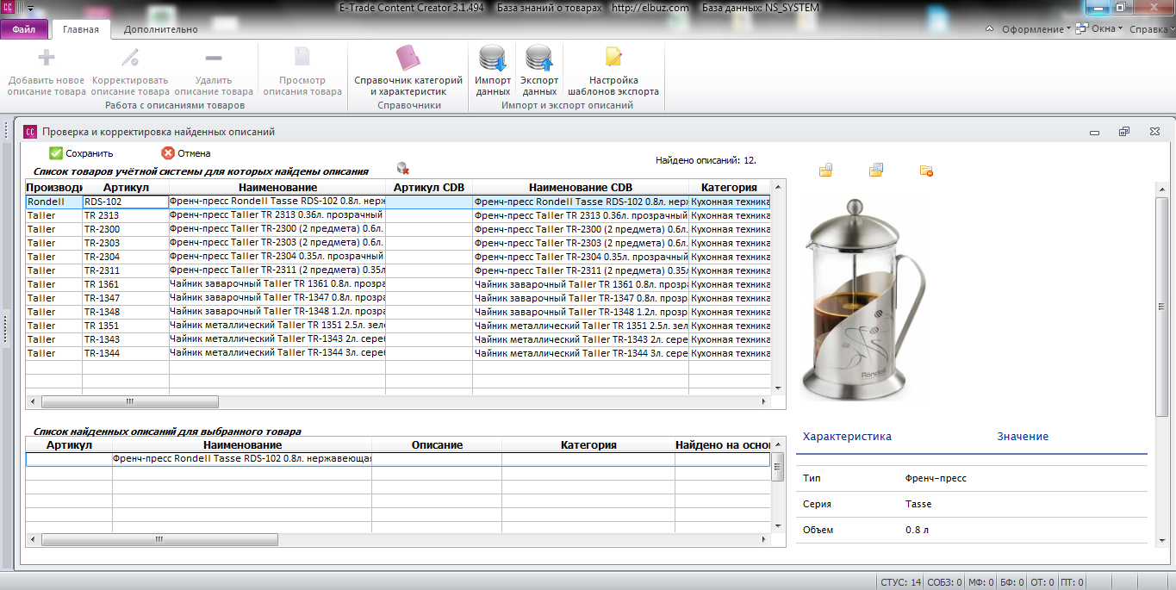Launch Импорт данных database icon
The image size is (1176, 590).
tap(493, 58)
